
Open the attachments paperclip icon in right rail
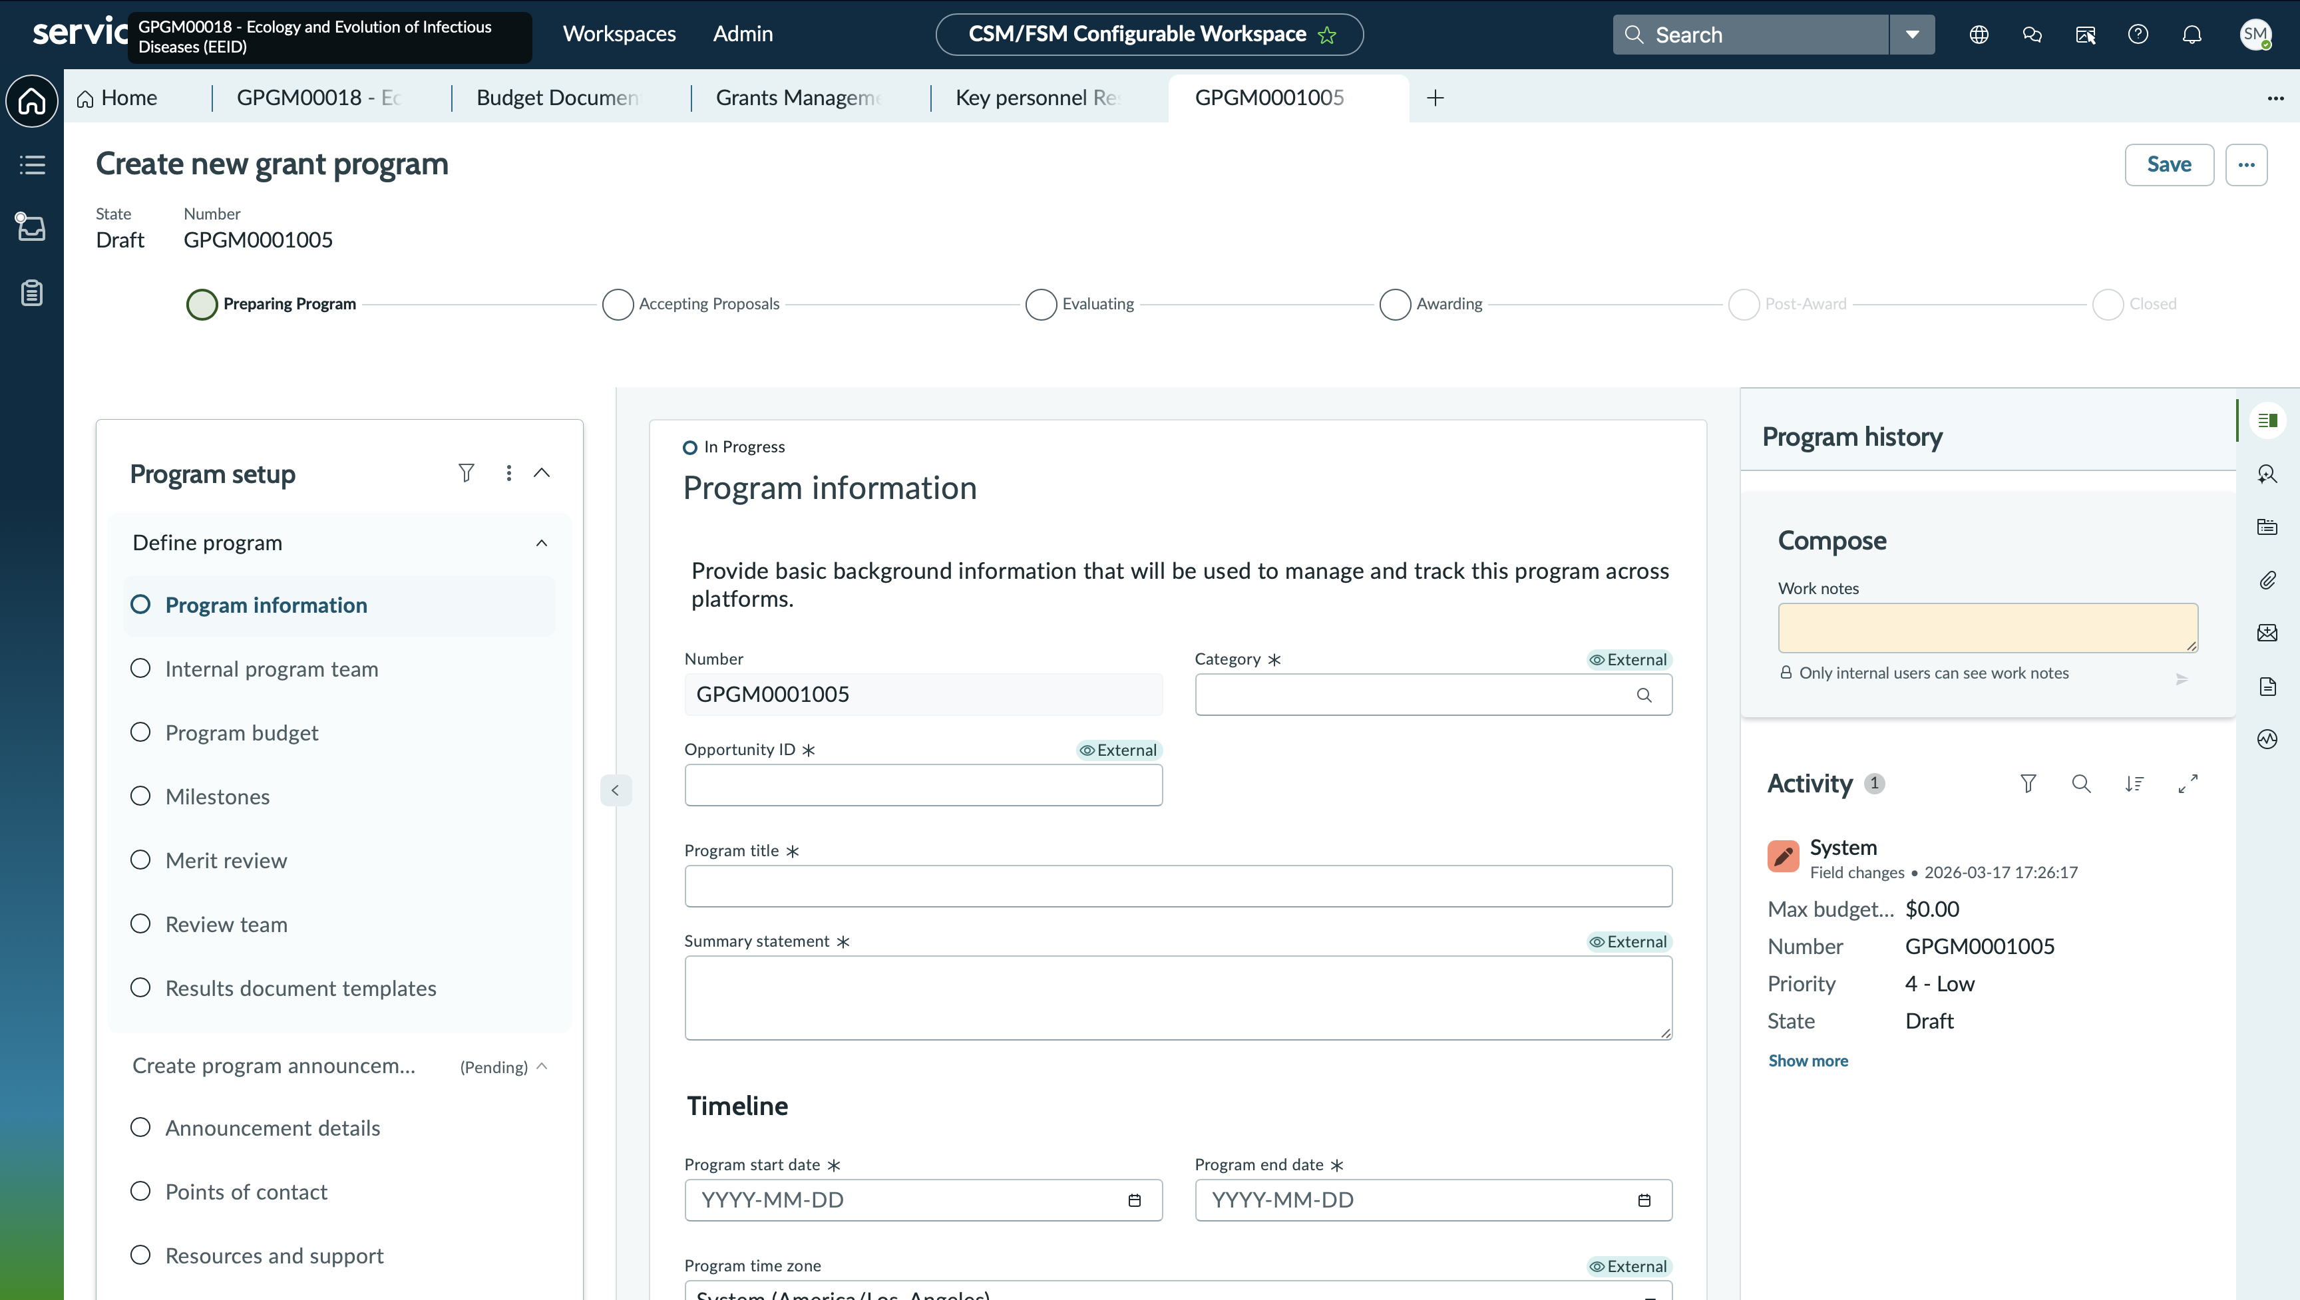2267,580
